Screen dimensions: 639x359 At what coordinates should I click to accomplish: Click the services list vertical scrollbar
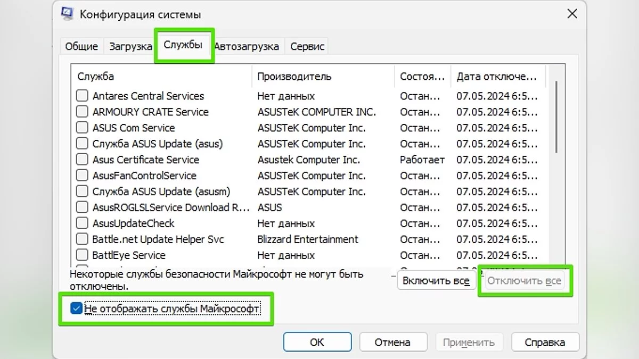click(x=556, y=117)
